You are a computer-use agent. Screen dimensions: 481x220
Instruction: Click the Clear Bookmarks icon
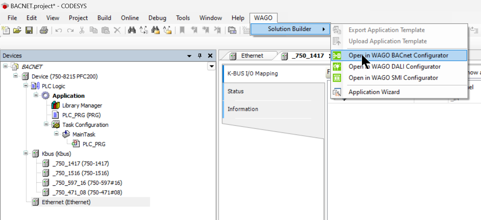(217, 30)
